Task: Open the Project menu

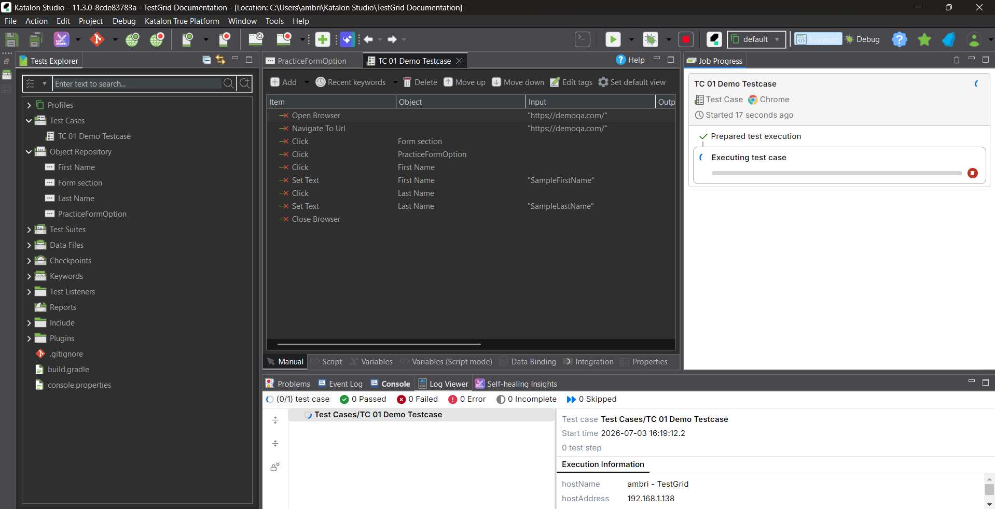Action: tap(91, 21)
